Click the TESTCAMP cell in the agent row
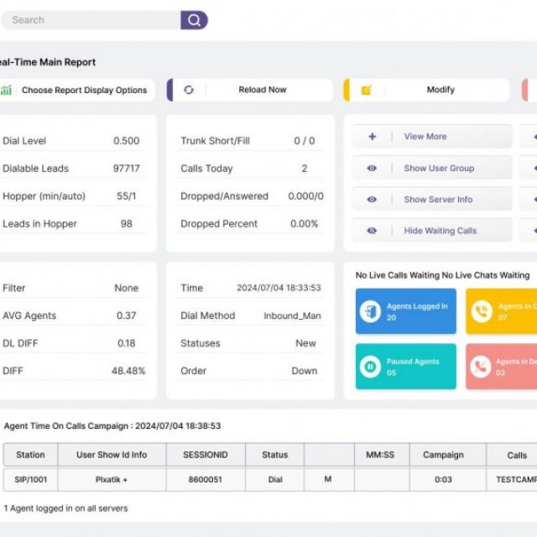 pos(512,479)
